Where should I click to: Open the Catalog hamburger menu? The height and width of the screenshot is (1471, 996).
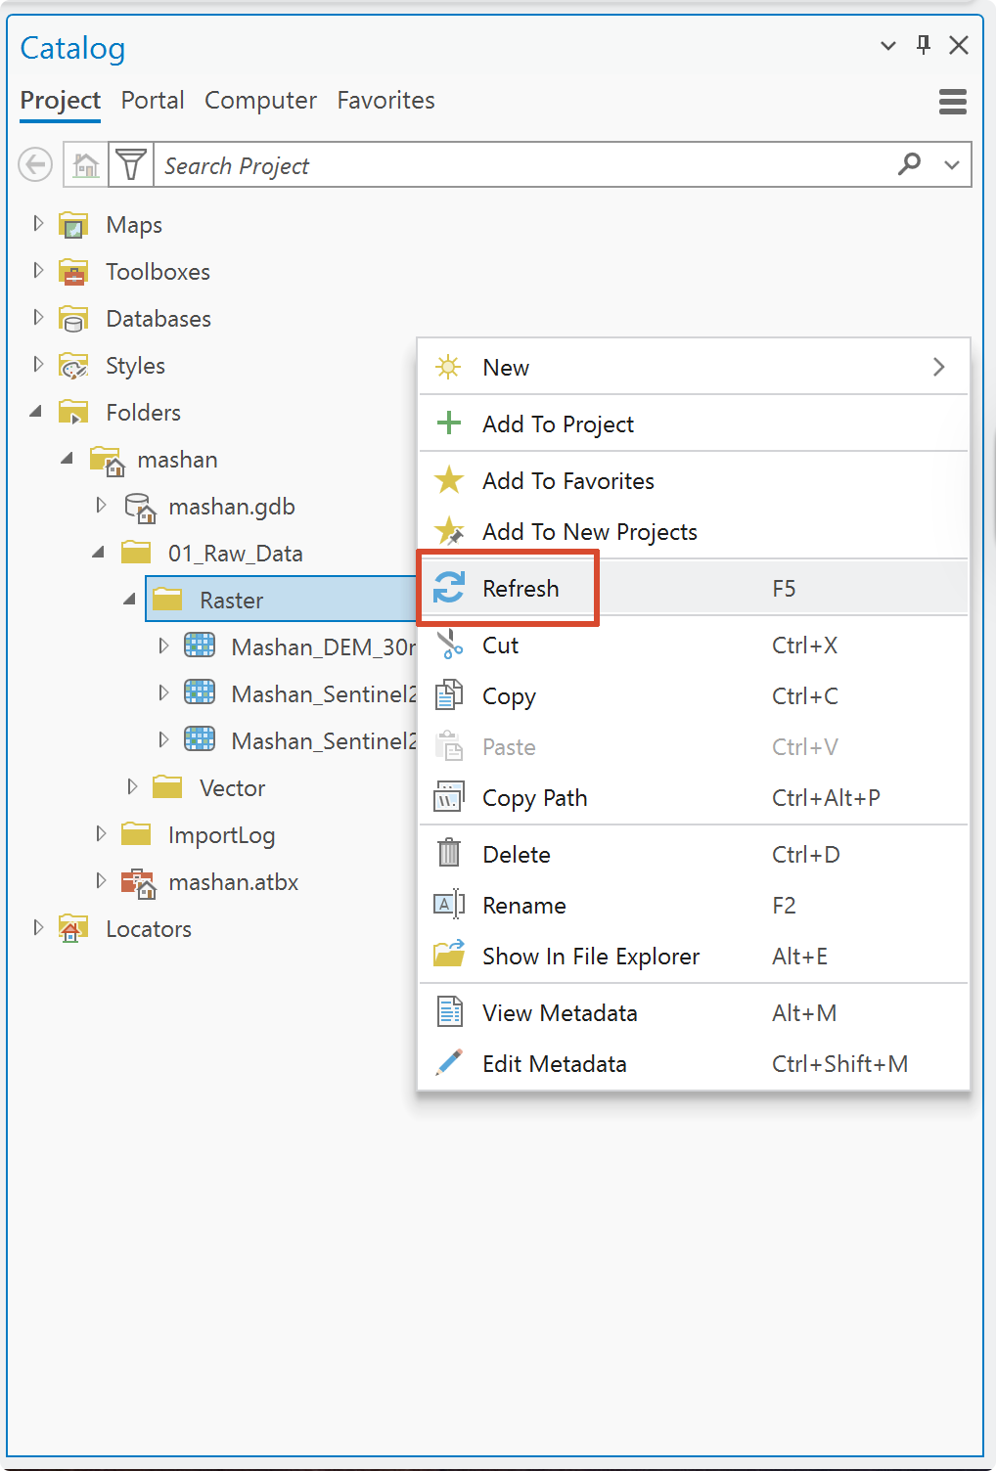tap(953, 101)
